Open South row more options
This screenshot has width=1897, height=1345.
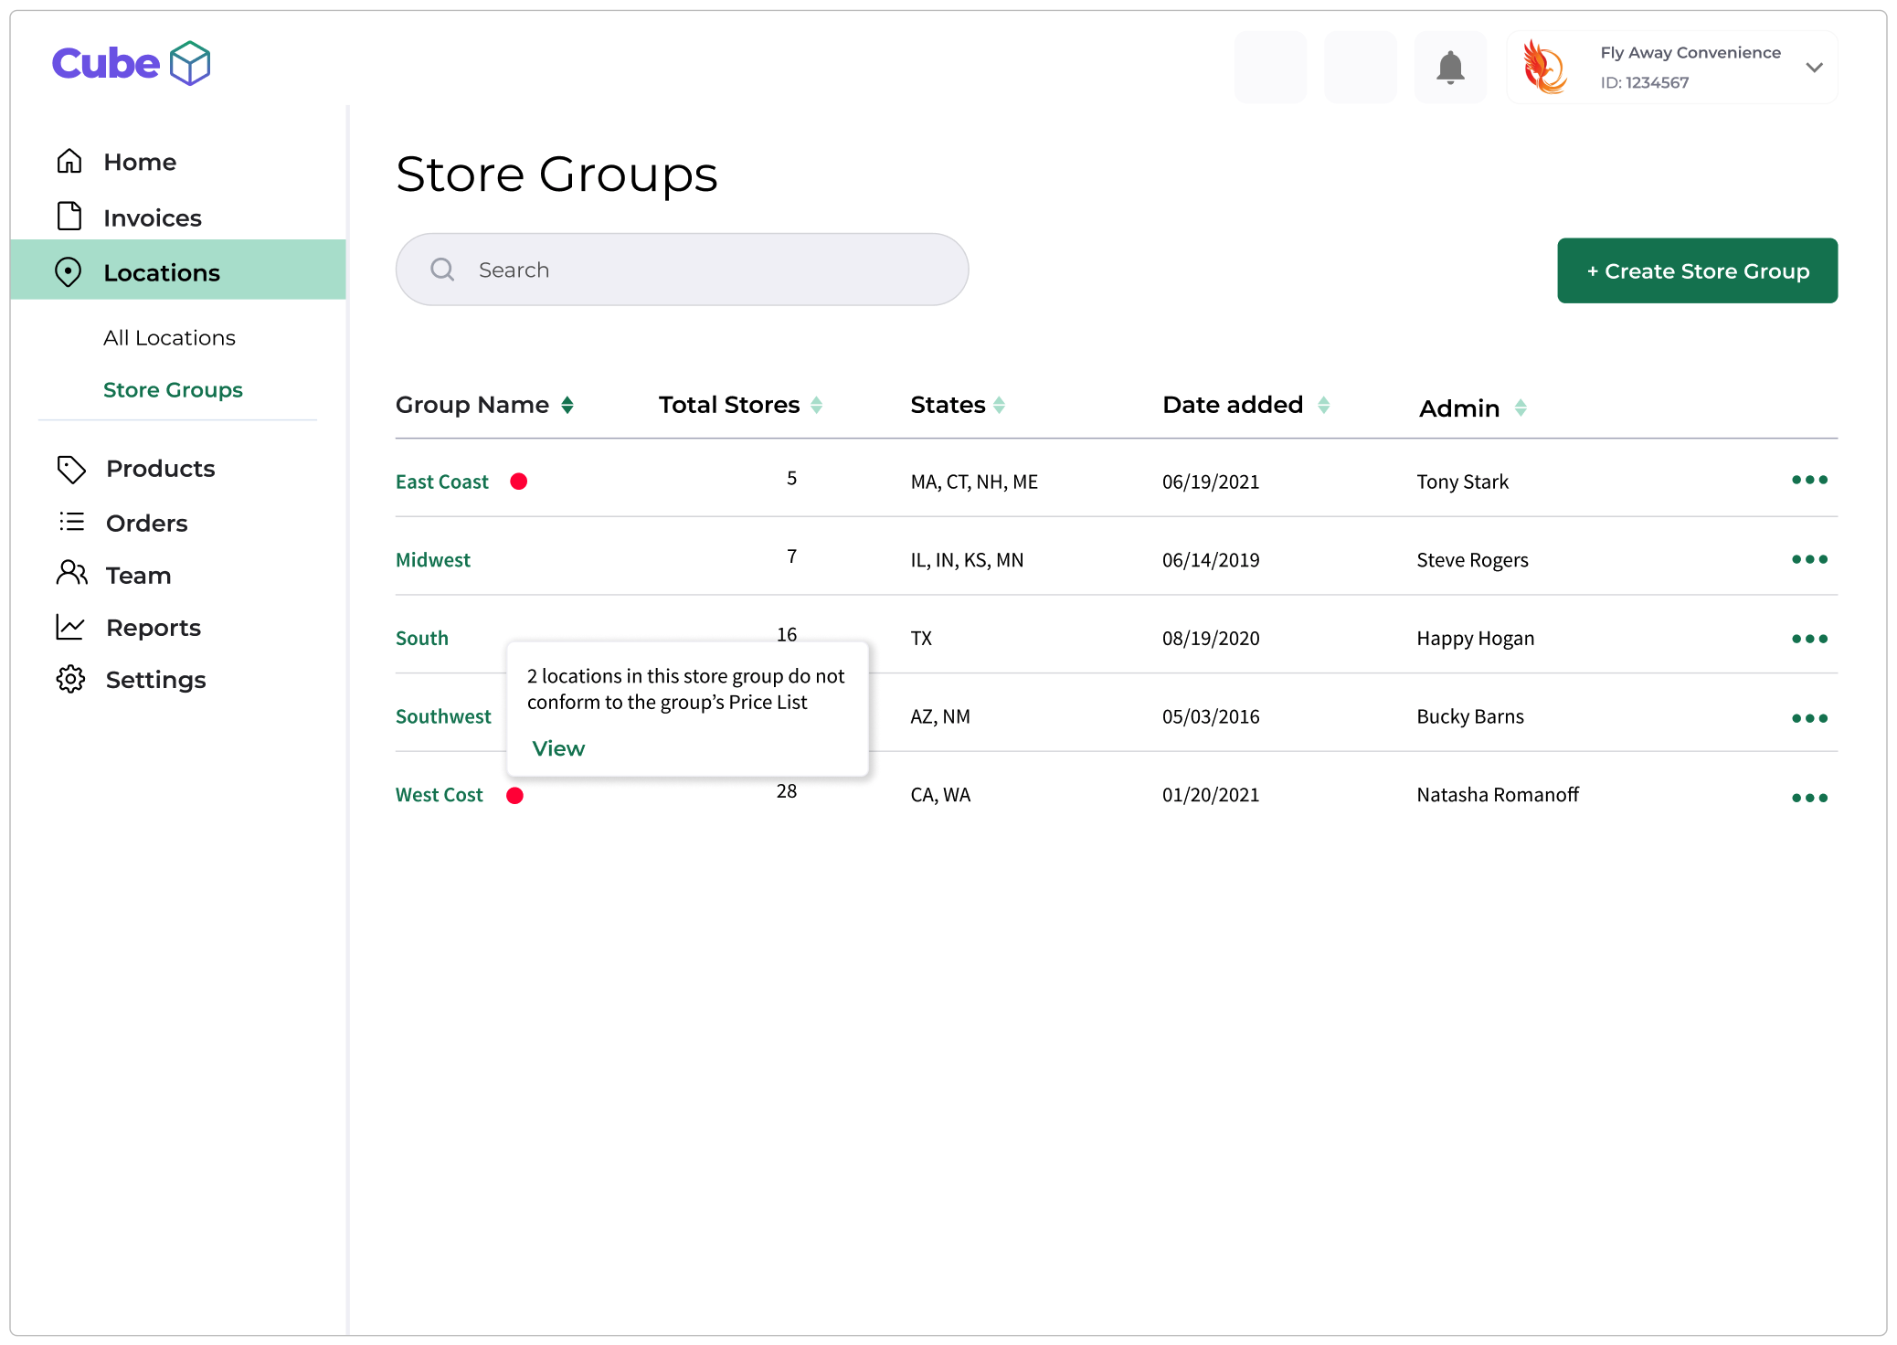point(1809,639)
